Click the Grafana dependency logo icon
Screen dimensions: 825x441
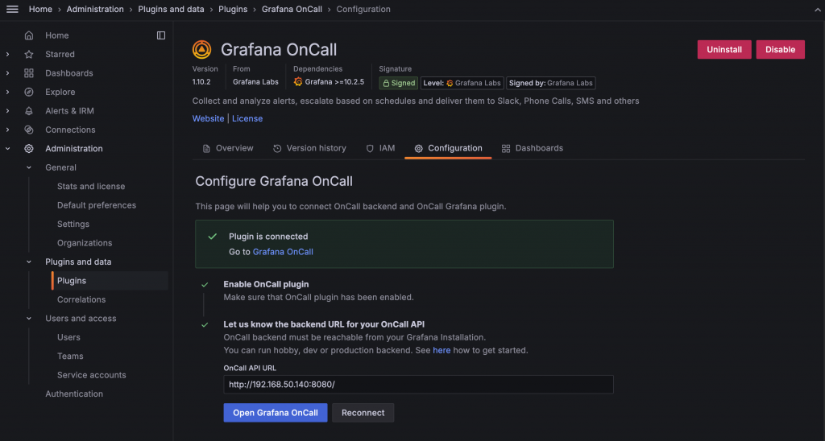298,81
